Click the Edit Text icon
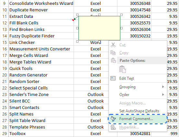The image size is (179, 137). click(113, 78)
